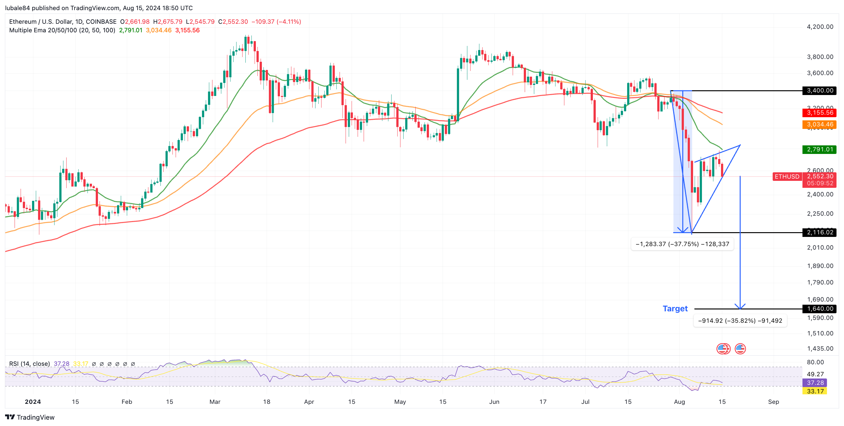Click the purple 37.28 RSI axis tag
This screenshot has height=426, width=844.
(815, 383)
